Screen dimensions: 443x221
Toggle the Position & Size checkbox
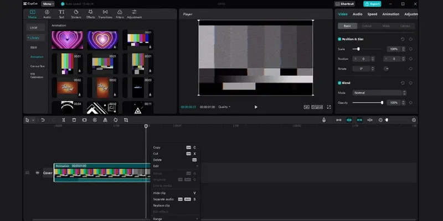click(x=339, y=39)
